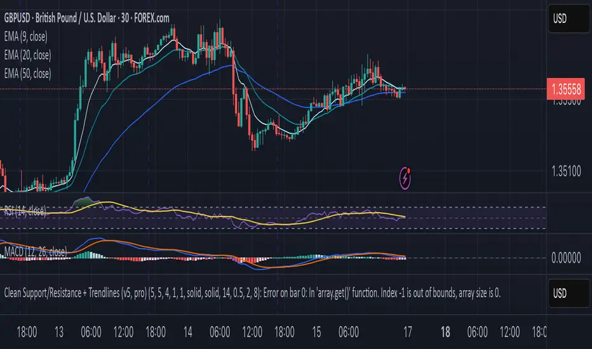
Task: Open the USD selector beside the error pane
Action: coord(568,293)
